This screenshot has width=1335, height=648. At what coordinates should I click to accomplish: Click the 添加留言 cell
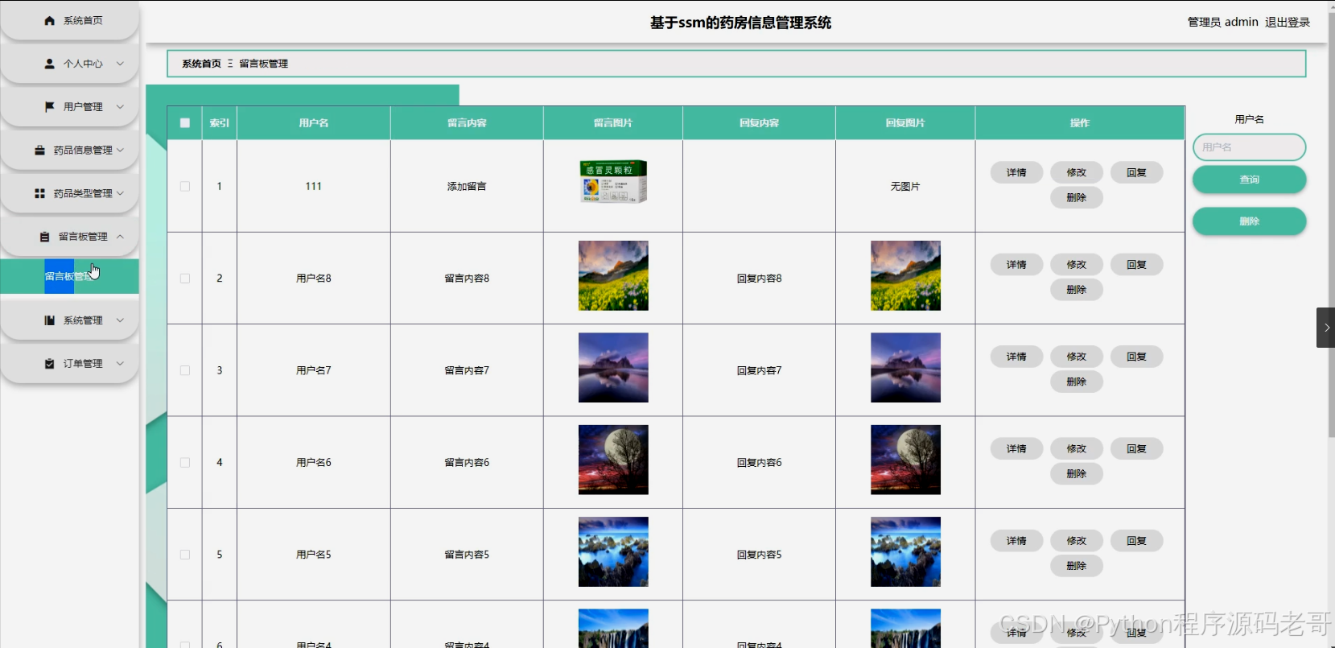[x=467, y=186]
